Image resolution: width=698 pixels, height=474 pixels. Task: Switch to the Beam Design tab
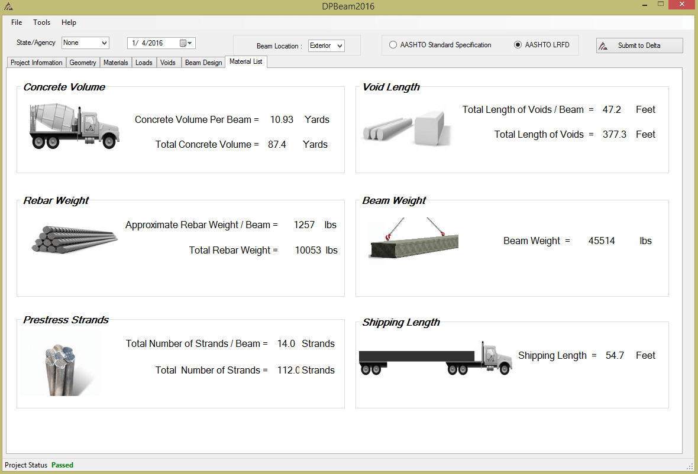[x=203, y=63]
